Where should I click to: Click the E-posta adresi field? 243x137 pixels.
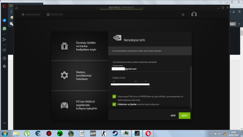pos(149,69)
